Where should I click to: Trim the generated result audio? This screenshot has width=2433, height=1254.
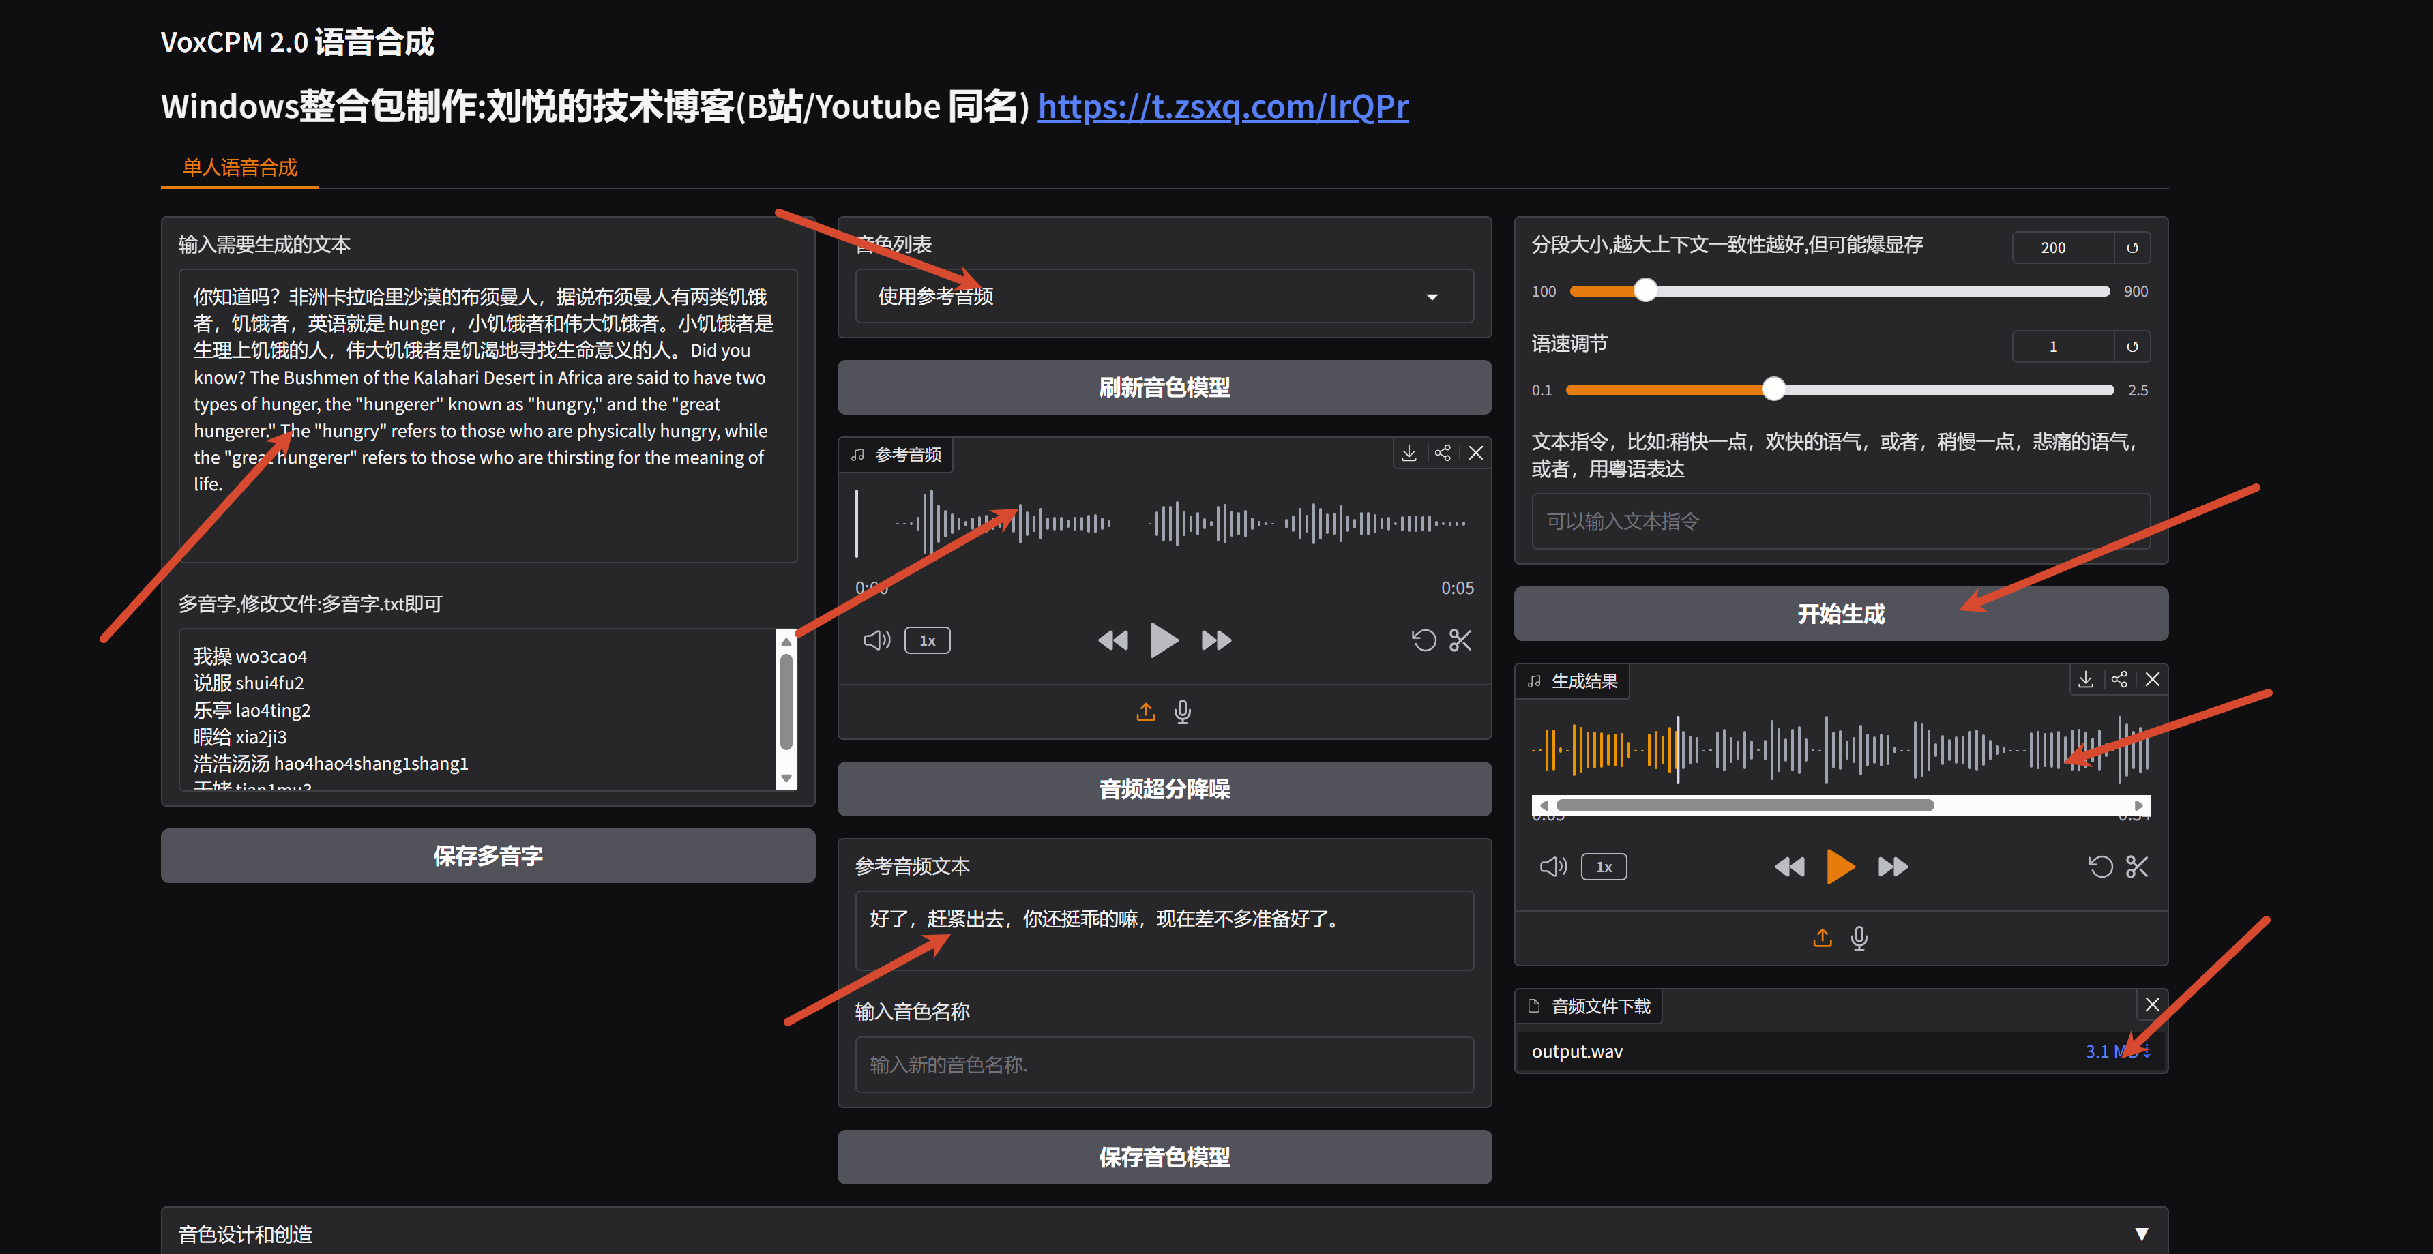point(2136,867)
